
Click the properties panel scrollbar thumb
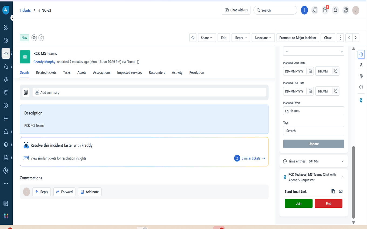[x=354, y=182]
